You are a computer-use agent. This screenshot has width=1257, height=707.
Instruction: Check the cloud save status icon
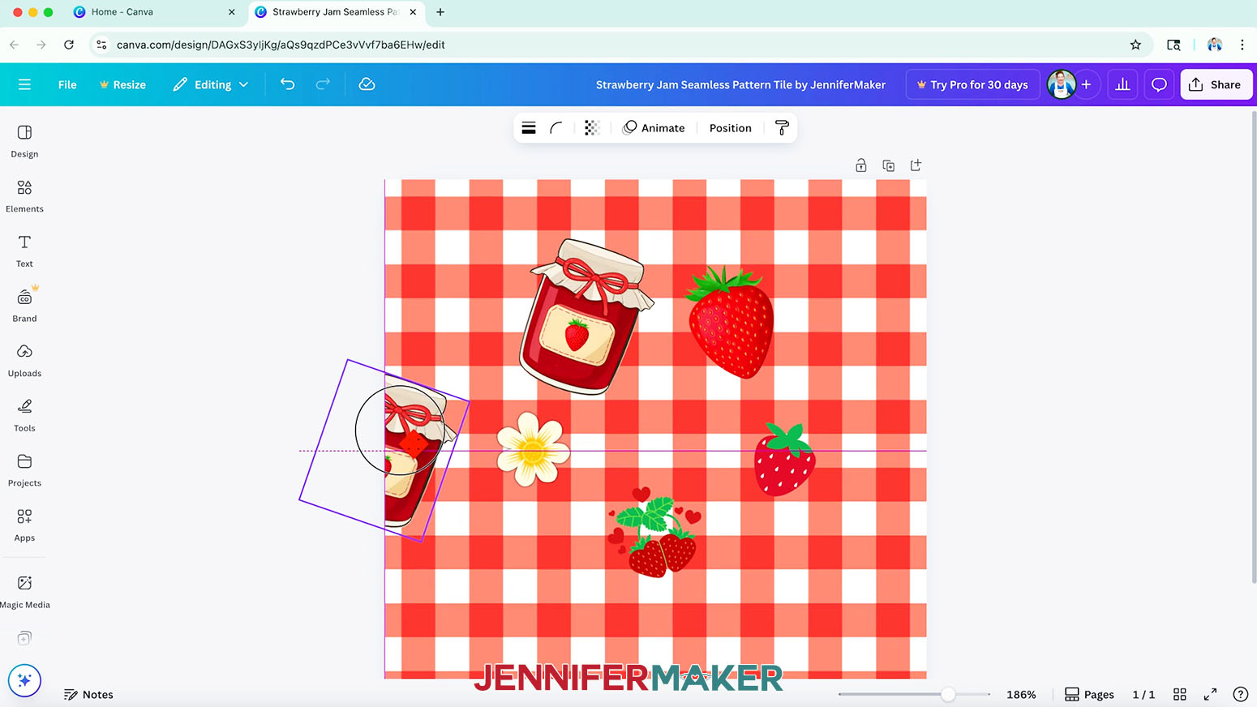click(367, 84)
